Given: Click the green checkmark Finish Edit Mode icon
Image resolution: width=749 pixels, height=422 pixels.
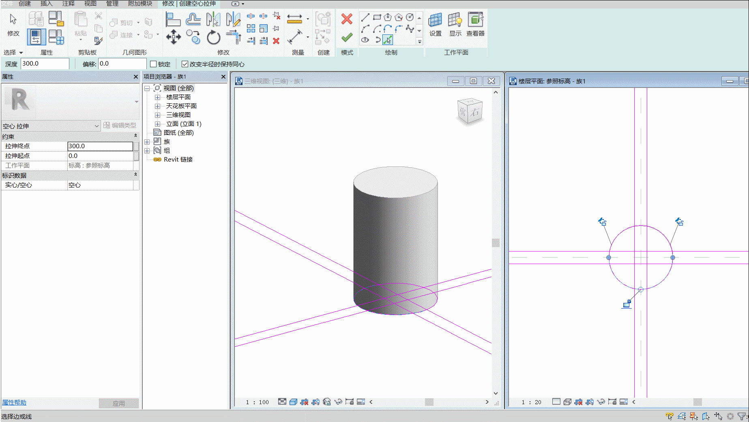Looking at the screenshot, I should [x=347, y=38].
